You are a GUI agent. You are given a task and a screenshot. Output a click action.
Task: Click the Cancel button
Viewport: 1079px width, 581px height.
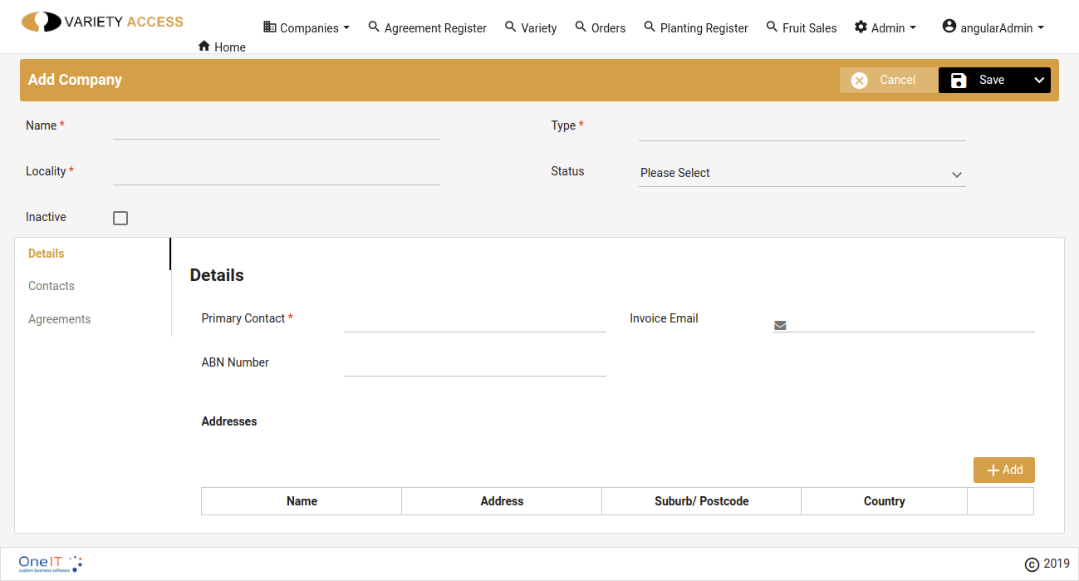tap(889, 80)
